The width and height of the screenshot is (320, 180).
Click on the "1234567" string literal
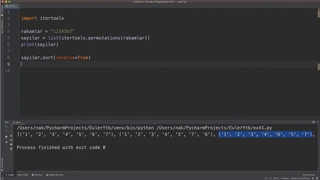click(62, 31)
